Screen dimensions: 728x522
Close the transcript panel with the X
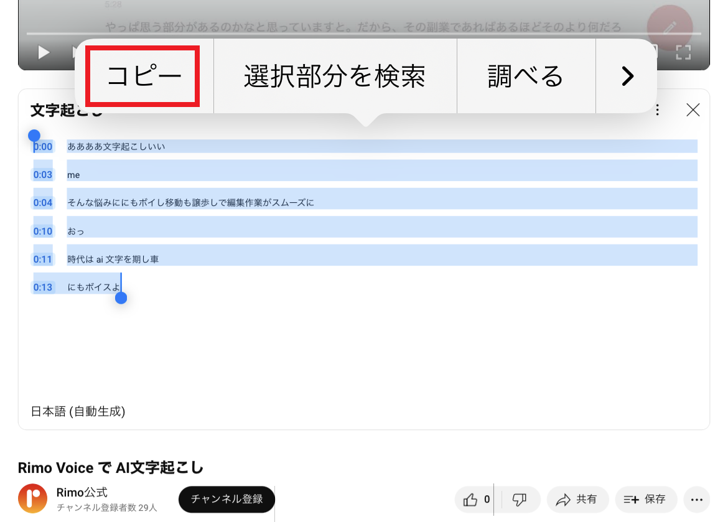tap(693, 110)
